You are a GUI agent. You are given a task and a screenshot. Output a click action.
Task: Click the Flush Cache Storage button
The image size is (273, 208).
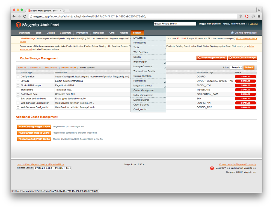pyautogui.click(x=242, y=58)
